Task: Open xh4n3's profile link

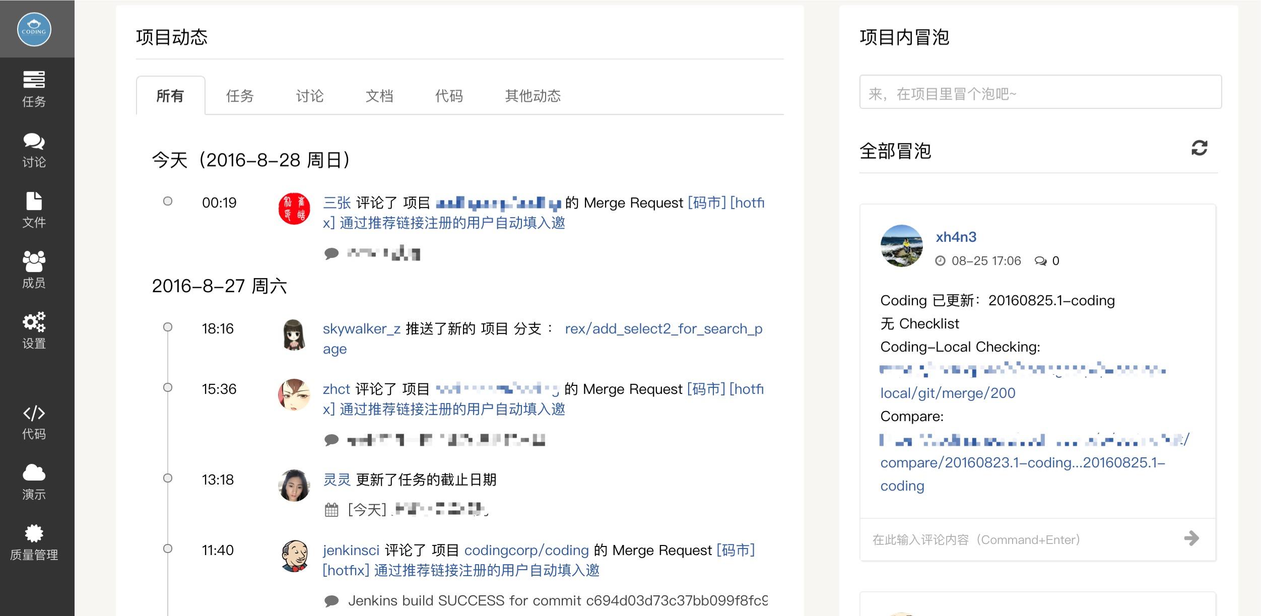Action: pyautogui.click(x=957, y=237)
